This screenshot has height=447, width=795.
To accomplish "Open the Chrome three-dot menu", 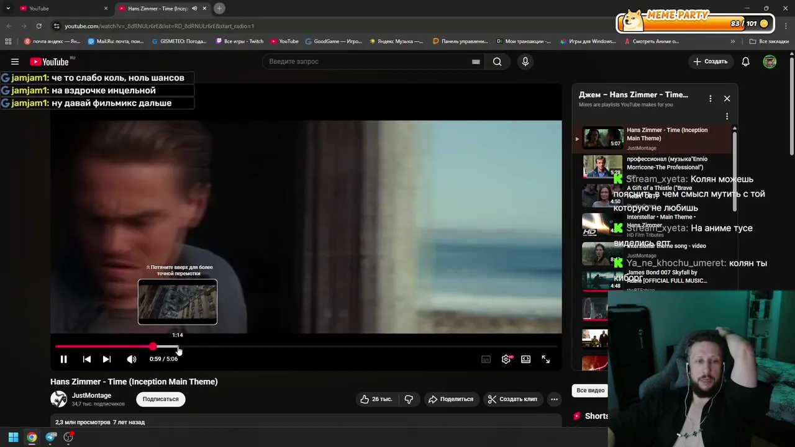I will (786, 26).
